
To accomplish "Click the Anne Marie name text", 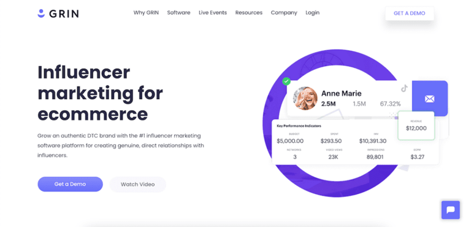I will point(341,93).
